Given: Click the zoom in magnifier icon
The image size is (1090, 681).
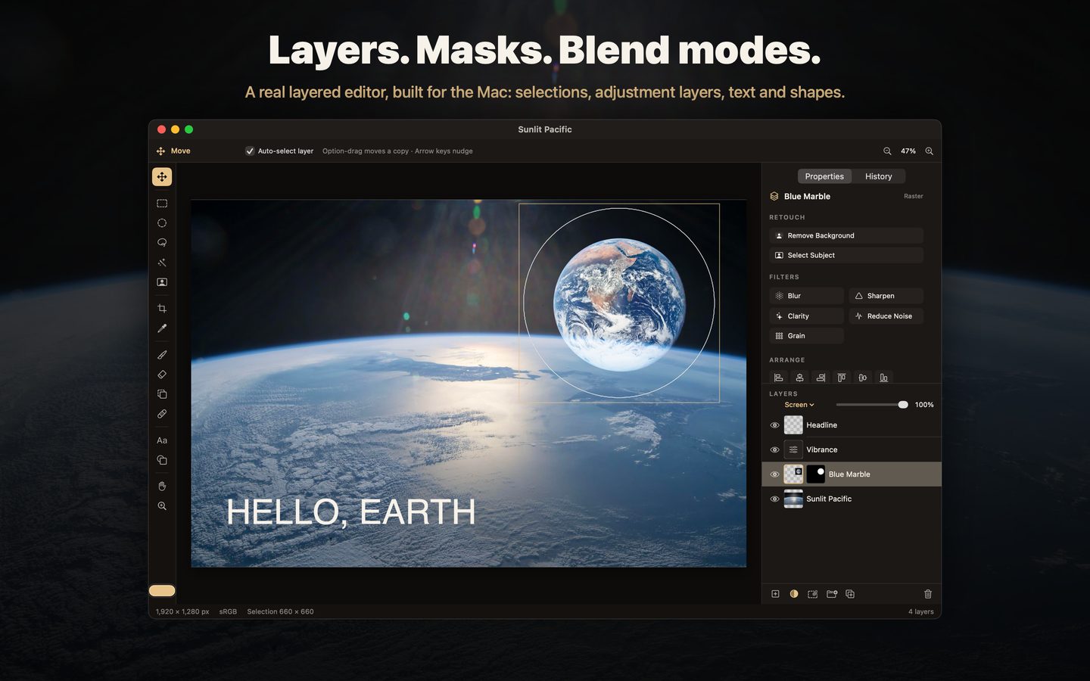Looking at the screenshot, I should point(929,151).
